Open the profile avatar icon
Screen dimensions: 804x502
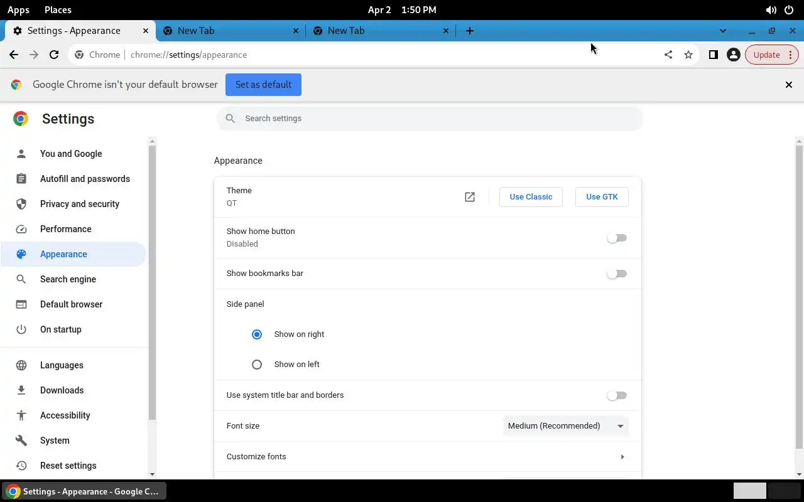733,55
